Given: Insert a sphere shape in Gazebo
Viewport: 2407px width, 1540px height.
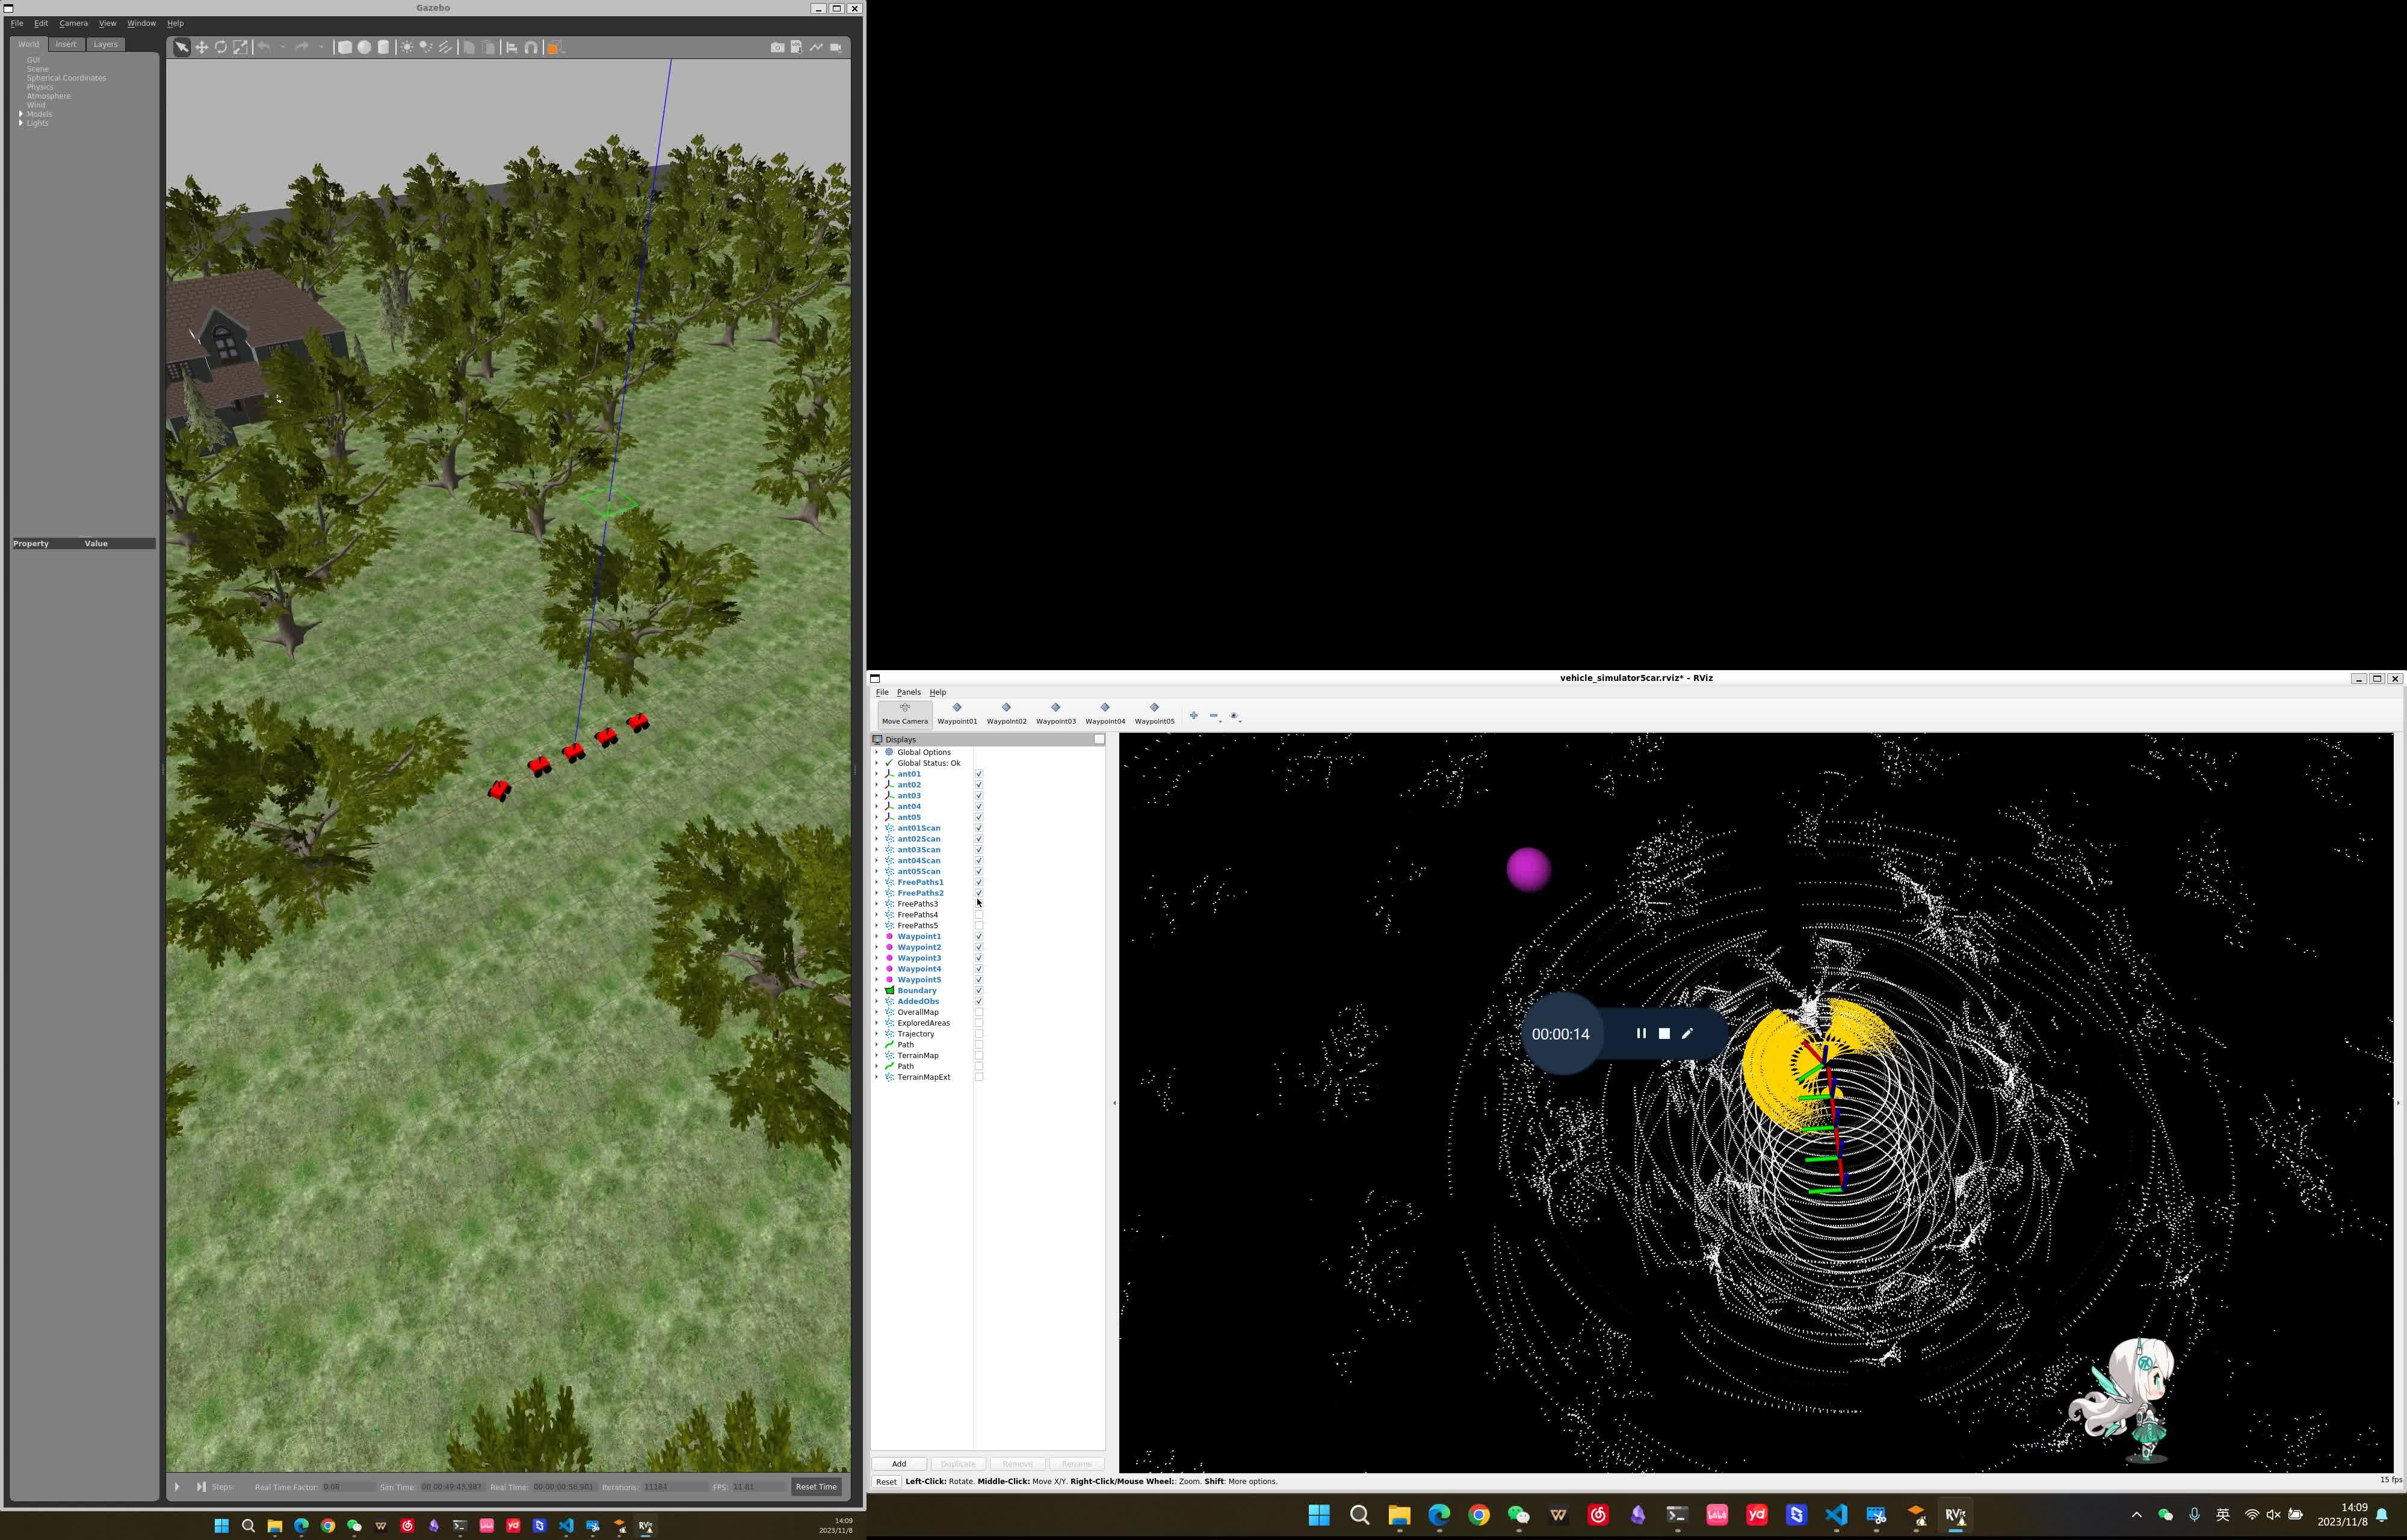Looking at the screenshot, I should (364, 47).
